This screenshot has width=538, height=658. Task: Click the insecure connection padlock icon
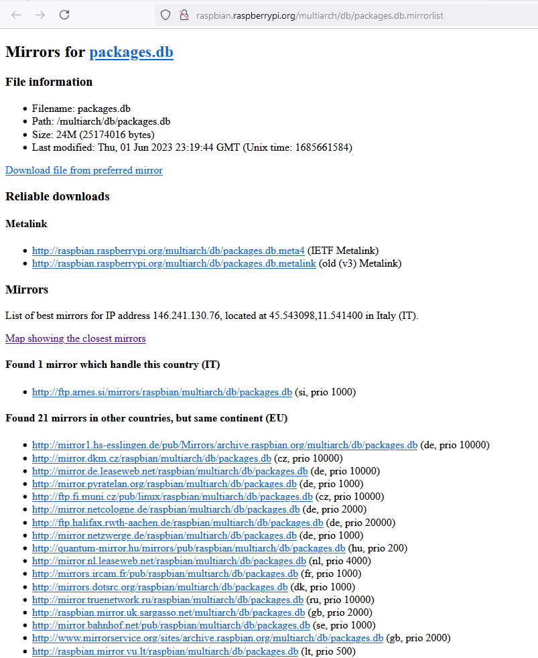tap(184, 15)
